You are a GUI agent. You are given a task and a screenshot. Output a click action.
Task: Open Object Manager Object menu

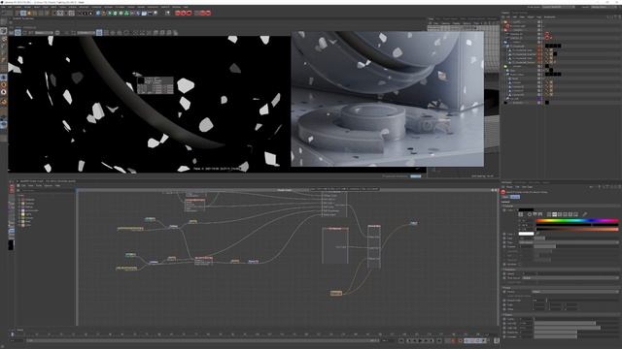pyautogui.click(x=531, y=17)
